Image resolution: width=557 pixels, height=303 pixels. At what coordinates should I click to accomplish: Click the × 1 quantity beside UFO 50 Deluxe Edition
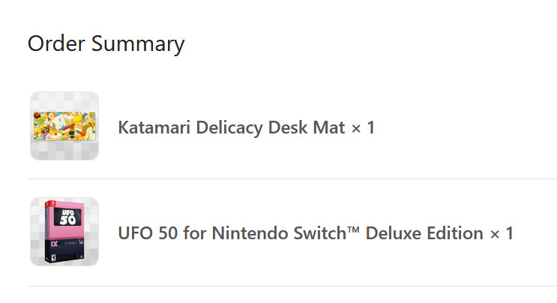coord(502,233)
